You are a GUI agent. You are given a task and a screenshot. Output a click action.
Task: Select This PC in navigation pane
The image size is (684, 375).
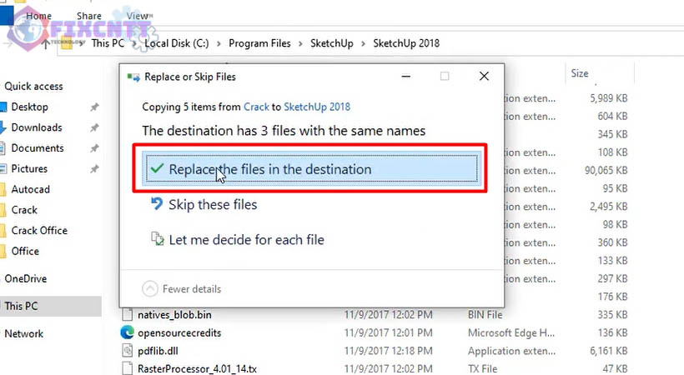[21, 306]
